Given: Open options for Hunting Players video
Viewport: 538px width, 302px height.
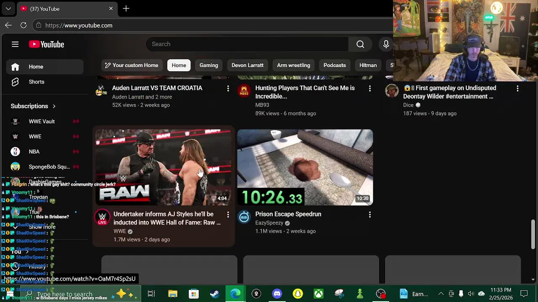Looking at the screenshot, I should click(x=370, y=89).
